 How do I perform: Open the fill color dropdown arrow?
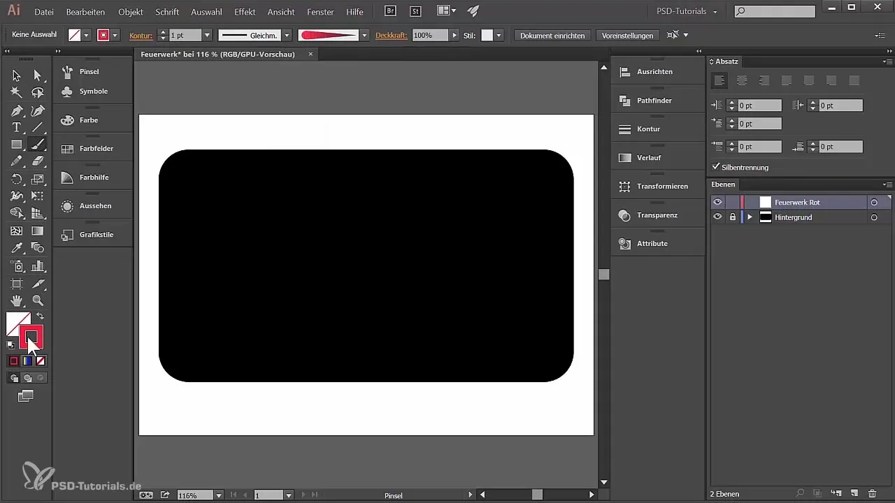[86, 35]
